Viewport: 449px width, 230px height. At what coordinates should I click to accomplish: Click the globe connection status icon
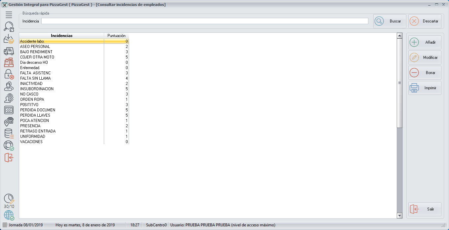[x=9, y=215]
